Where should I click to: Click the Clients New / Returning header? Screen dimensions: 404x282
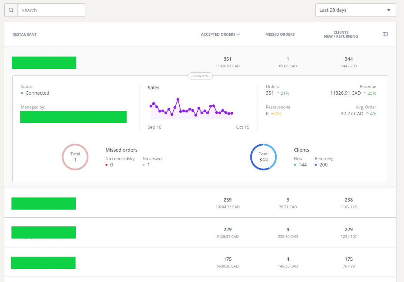tap(341, 34)
